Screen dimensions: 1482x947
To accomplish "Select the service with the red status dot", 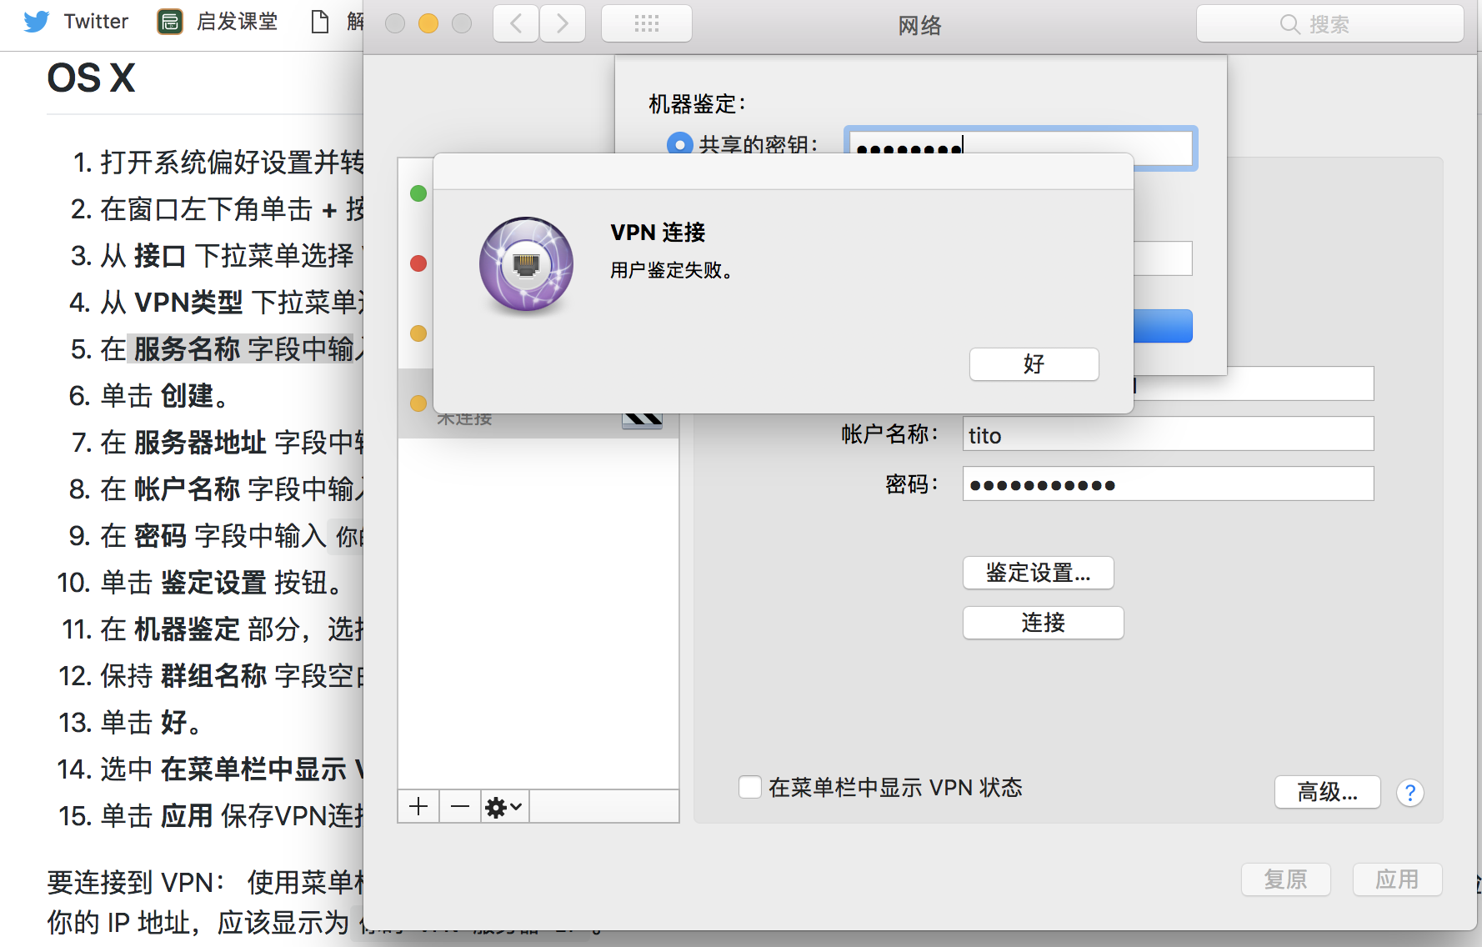I will [418, 263].
